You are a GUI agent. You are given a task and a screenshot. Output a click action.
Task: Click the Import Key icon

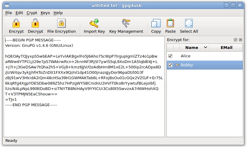pyautogui.click(x=94, y=23)
